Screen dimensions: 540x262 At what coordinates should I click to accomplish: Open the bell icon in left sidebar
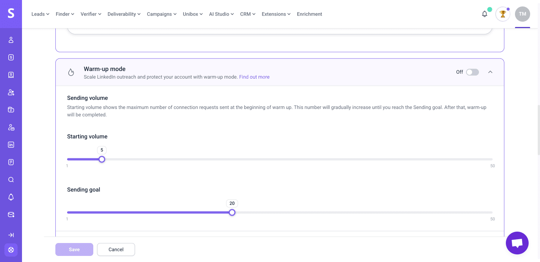(11, 197)
